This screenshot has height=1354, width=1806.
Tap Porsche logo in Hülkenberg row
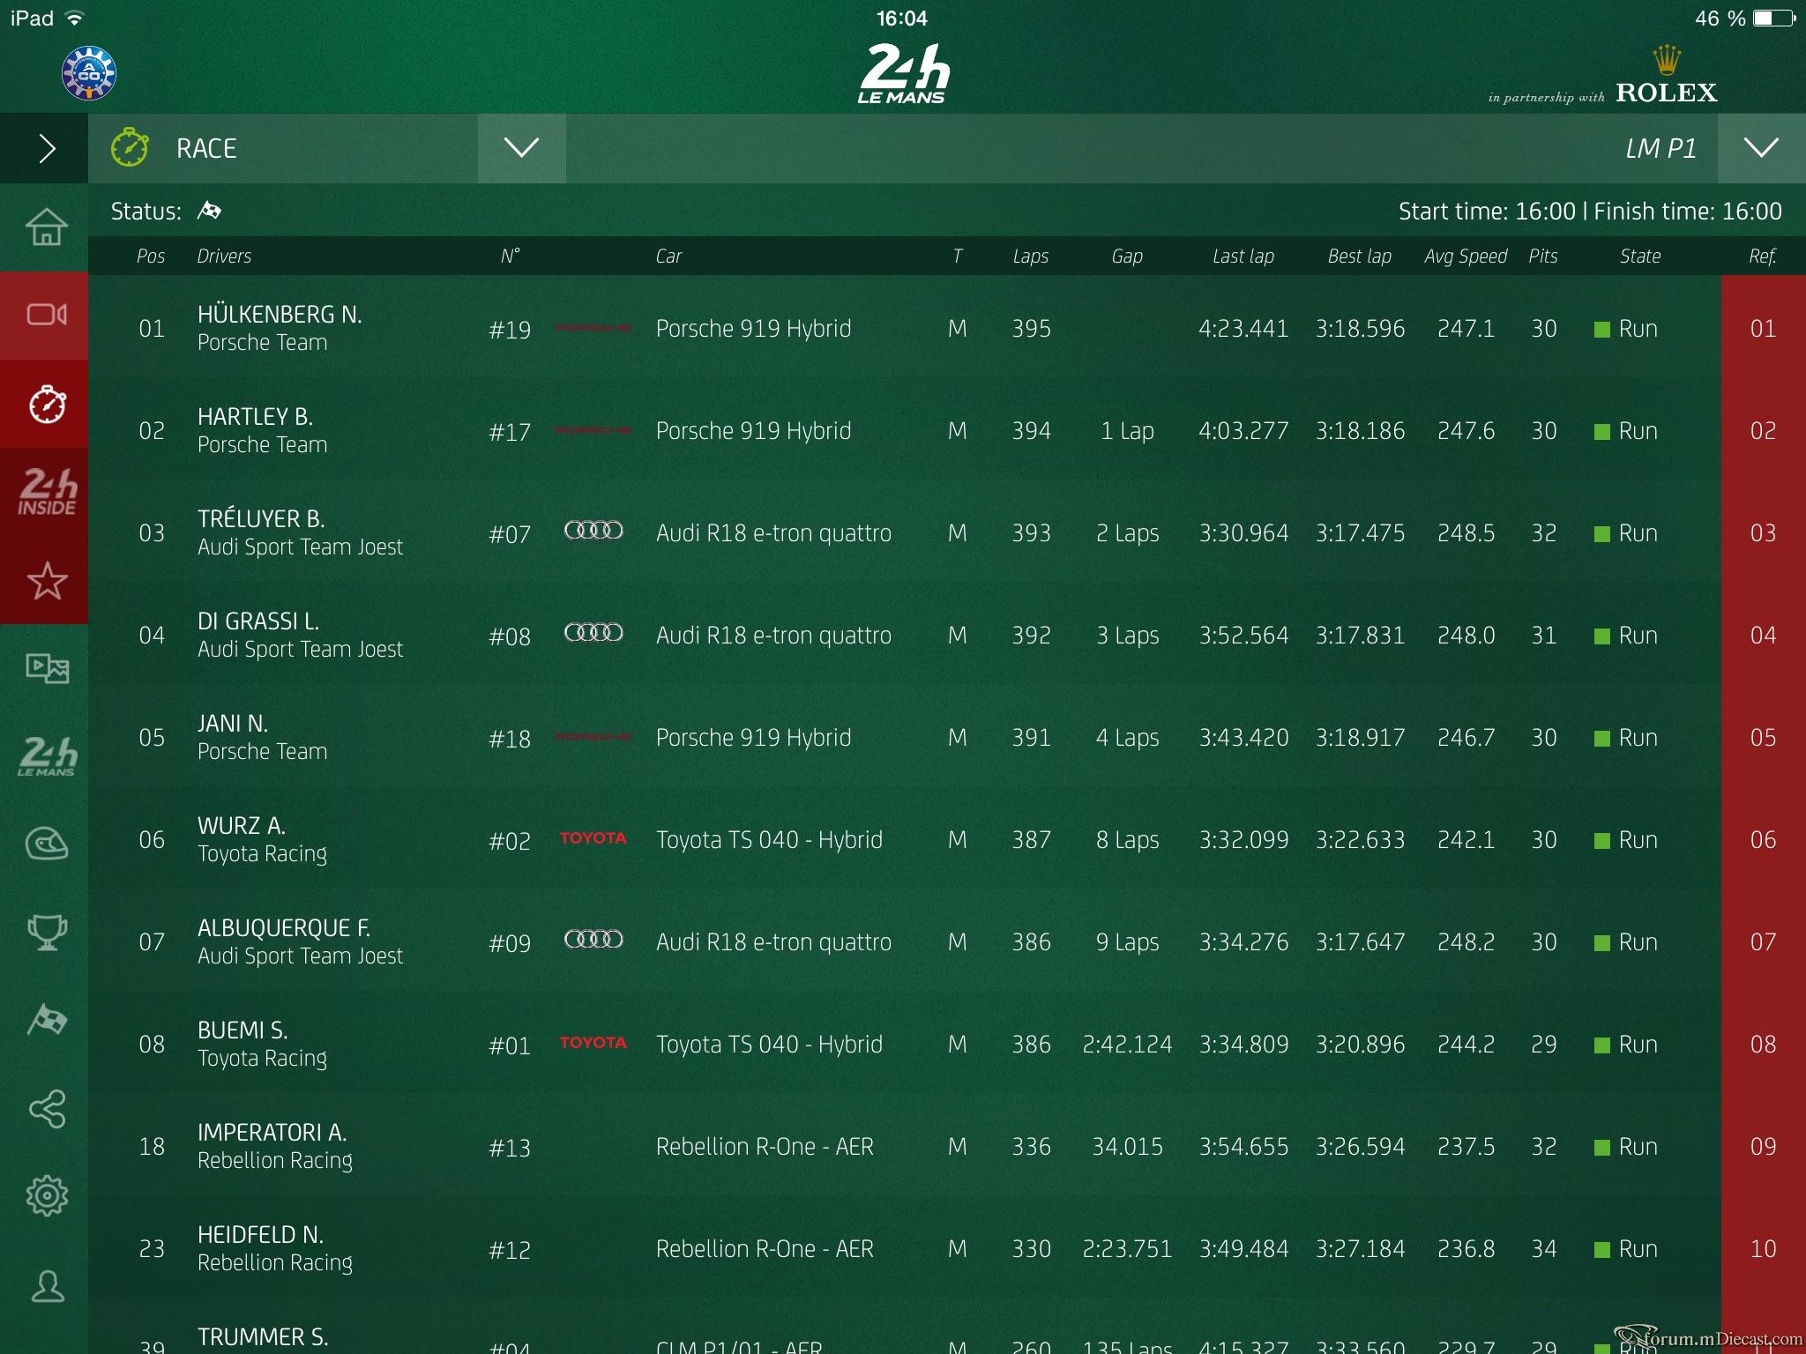click(x=593, y=329)
